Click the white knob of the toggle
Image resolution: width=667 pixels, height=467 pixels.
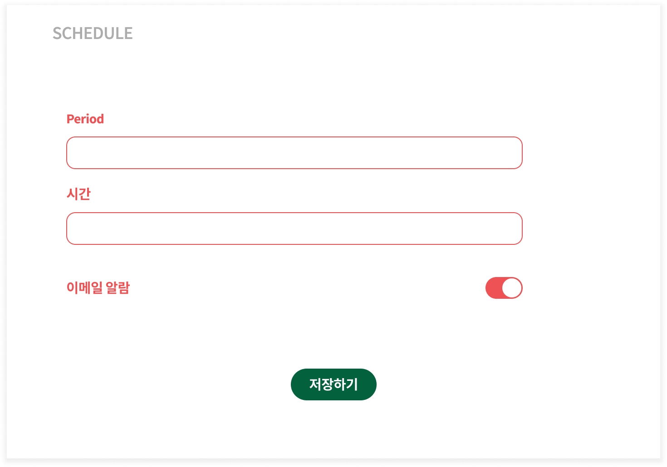point(512,288)
